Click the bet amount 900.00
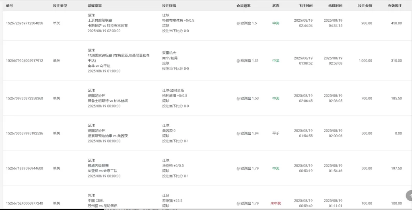The height and width of the screenshot is (210, 412). click(367, 23)
